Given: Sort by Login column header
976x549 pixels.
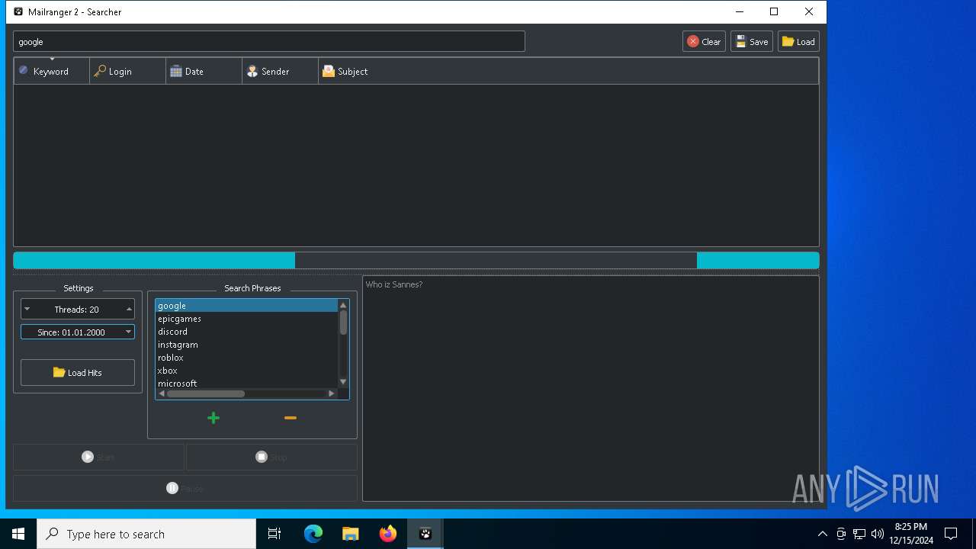Looking at the screenshot, I should pos(128,71).
